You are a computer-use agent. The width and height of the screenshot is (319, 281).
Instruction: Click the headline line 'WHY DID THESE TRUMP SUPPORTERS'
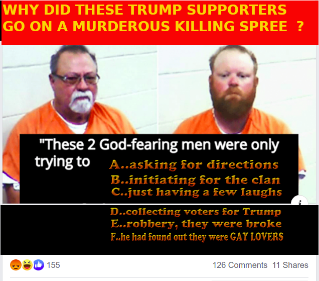tap(144, 10)
